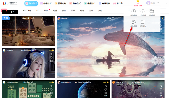Select 动漫 category
The width and height of the screenshot is (169, 98).
(x=55, y=10)
